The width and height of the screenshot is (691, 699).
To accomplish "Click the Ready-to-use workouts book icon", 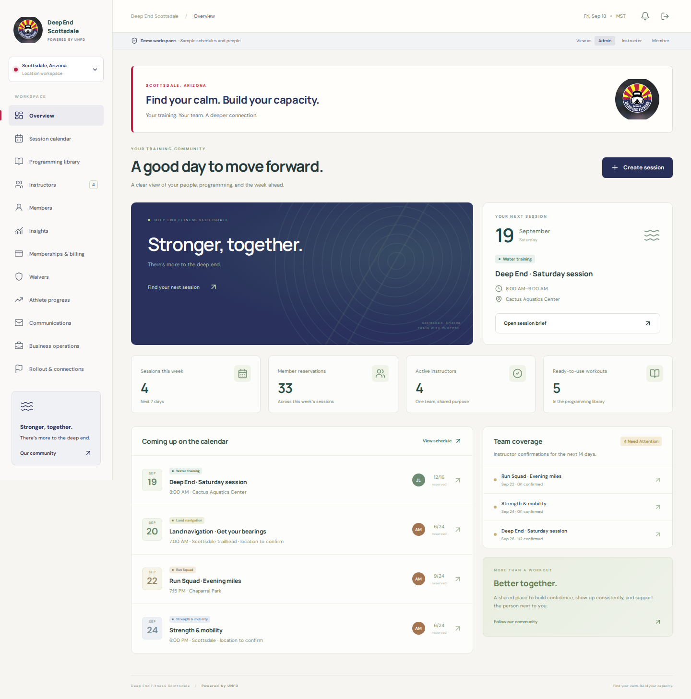I will (655, 374).
